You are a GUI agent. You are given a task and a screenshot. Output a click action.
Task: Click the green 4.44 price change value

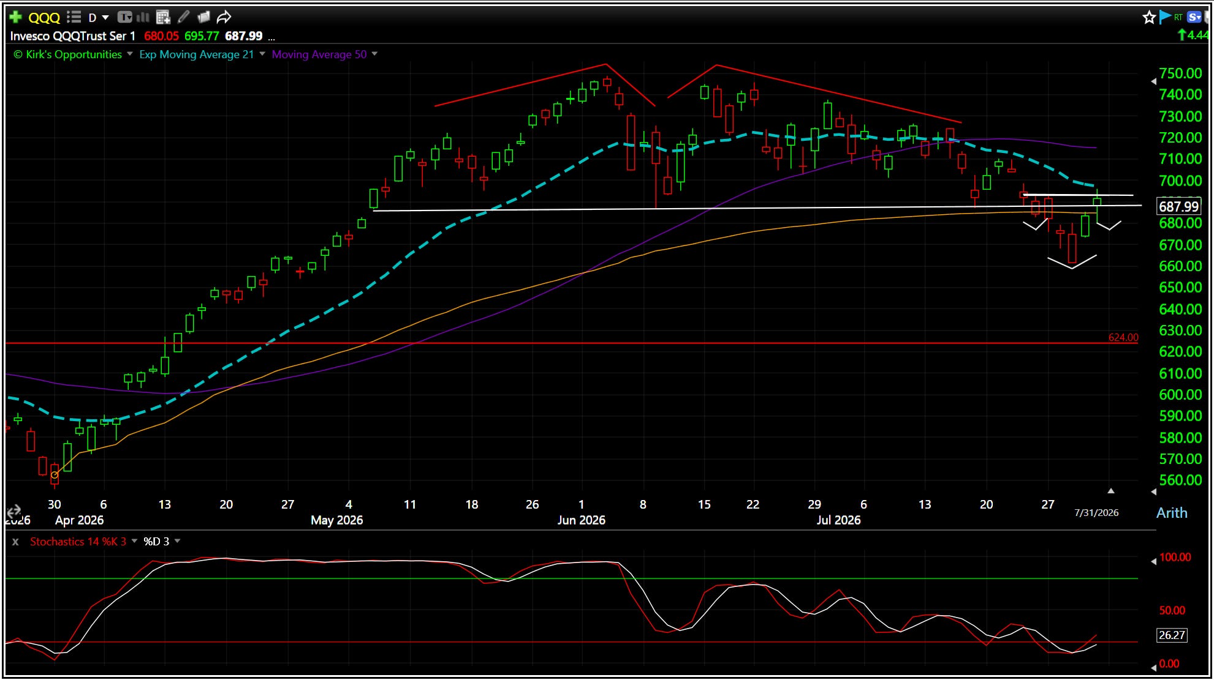tap(1194, 35)
